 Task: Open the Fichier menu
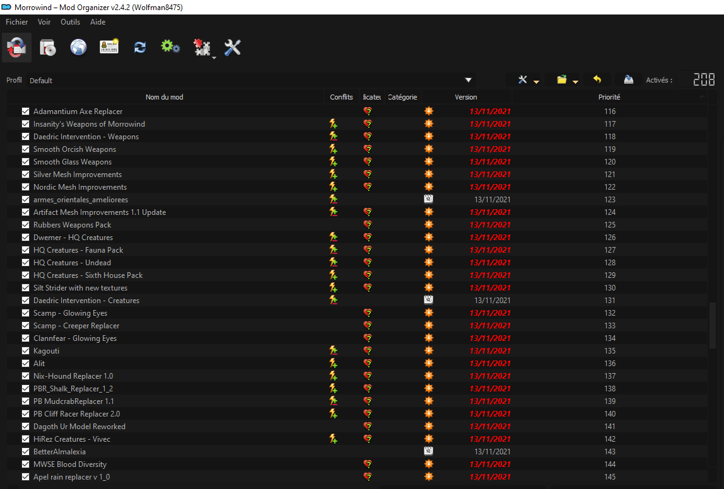[17, 22]
